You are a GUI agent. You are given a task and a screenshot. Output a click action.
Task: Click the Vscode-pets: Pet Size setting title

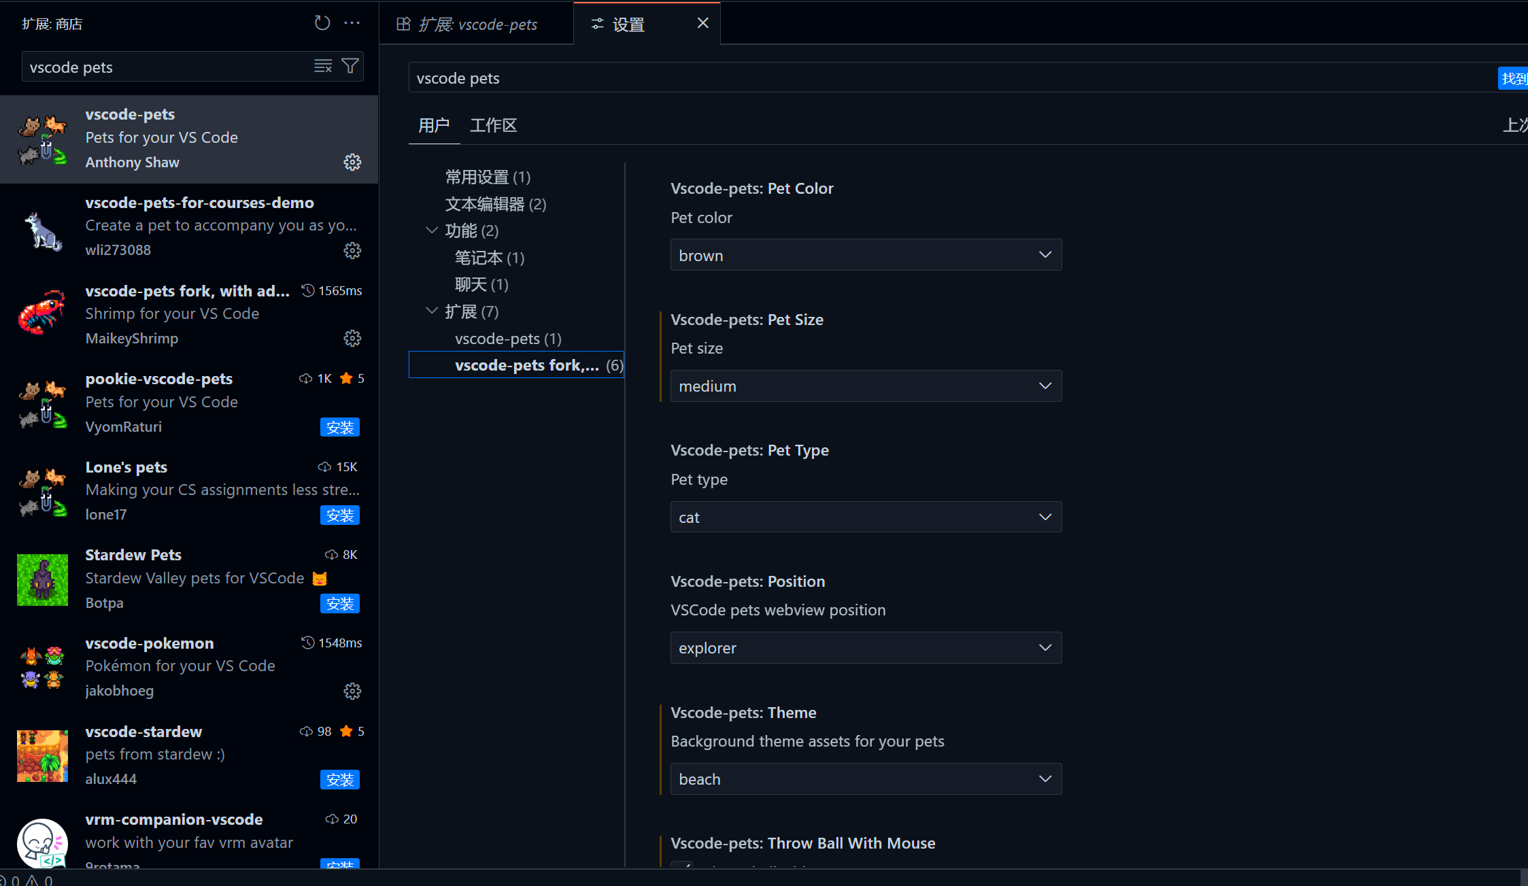[x=747, y=320]
